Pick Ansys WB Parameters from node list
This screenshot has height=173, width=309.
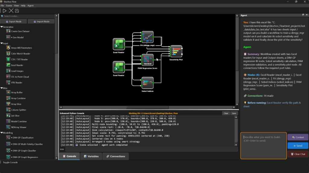click(21, 48)
